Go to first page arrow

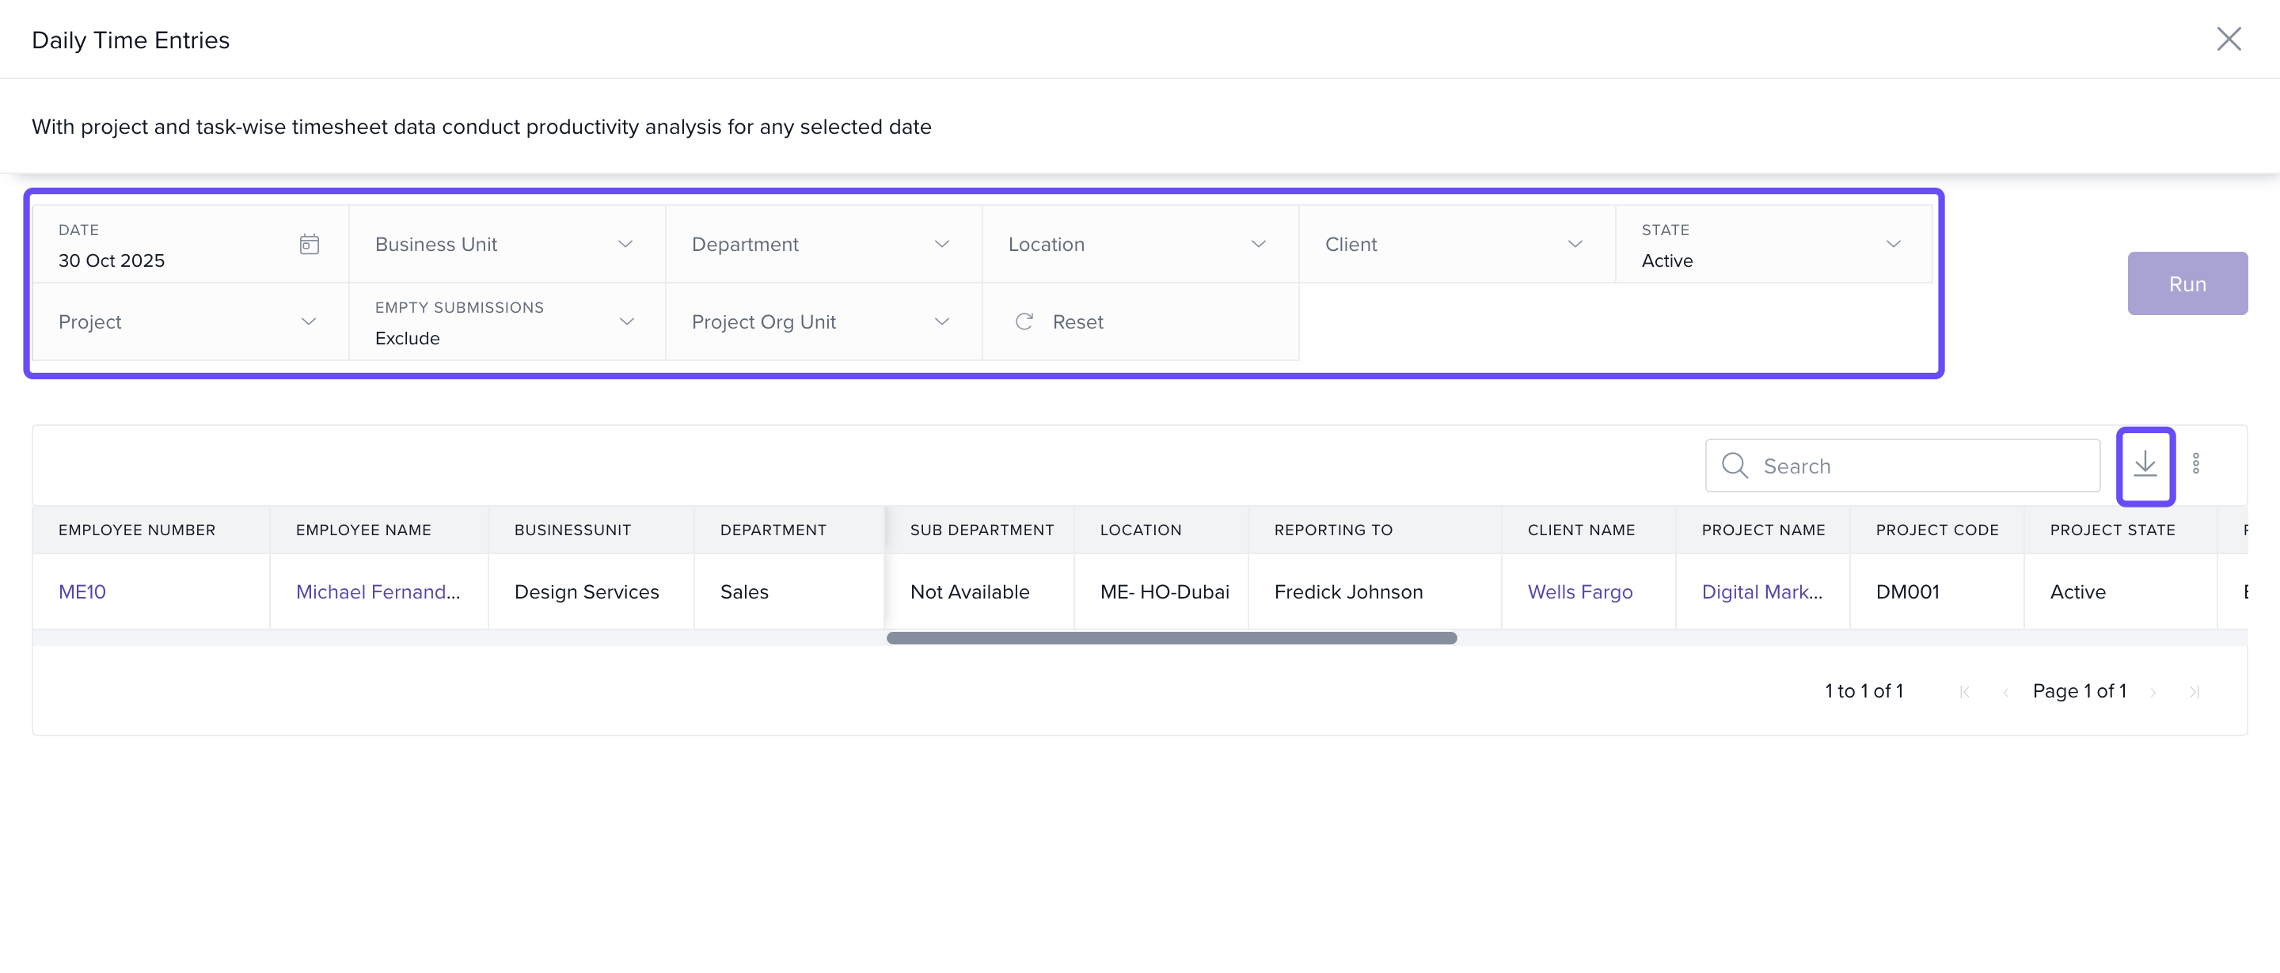click(x=1964, y=691)
